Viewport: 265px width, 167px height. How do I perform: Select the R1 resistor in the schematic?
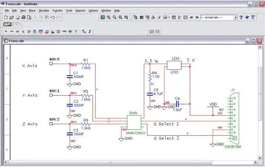[86, 64]
